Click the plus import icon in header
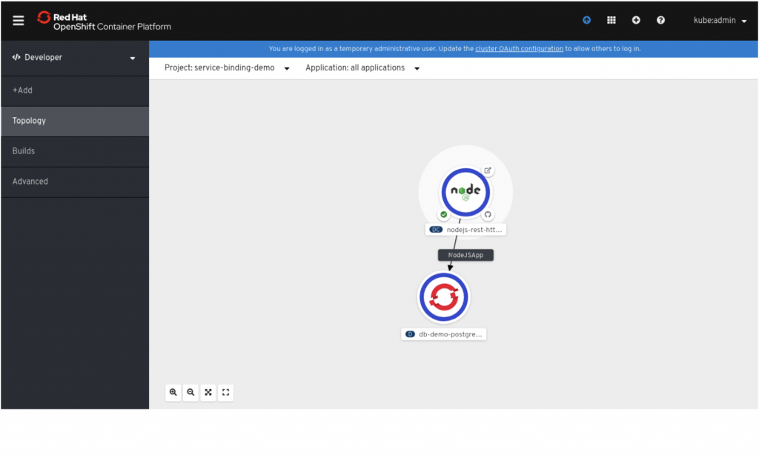759x461 pixels. 636,21
